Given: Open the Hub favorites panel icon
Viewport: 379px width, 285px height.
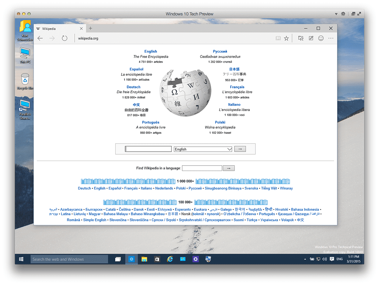Looking at the screenshot, I should [301, 38].
